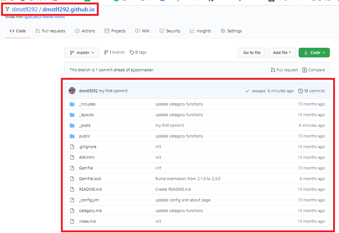Open the _layouts folder name
The width and height of the screenshot is (339, 233).
pos(86,115)
